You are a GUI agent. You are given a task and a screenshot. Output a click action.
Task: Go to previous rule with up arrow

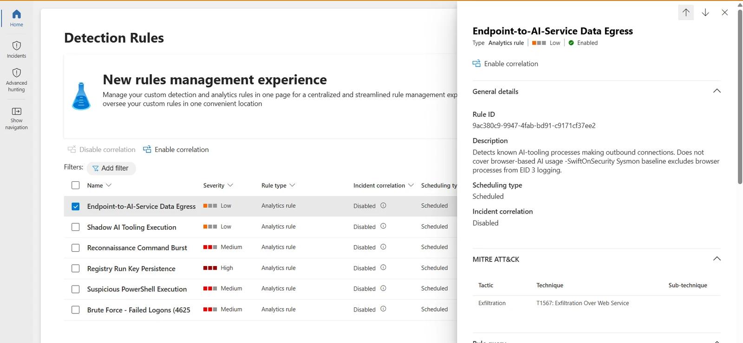click(686, 13)
